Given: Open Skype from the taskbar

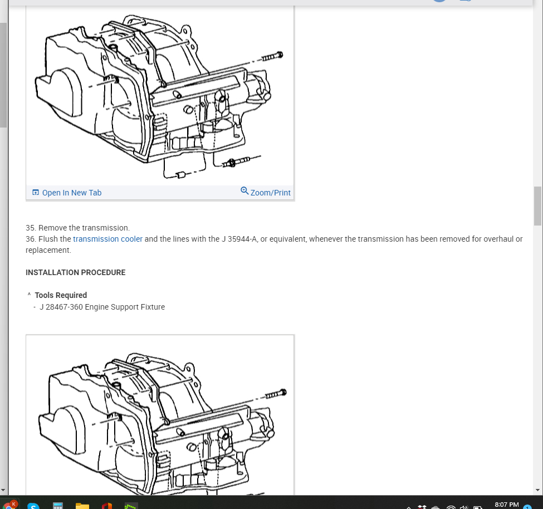Looking at the screenshot, I should 33,505.
